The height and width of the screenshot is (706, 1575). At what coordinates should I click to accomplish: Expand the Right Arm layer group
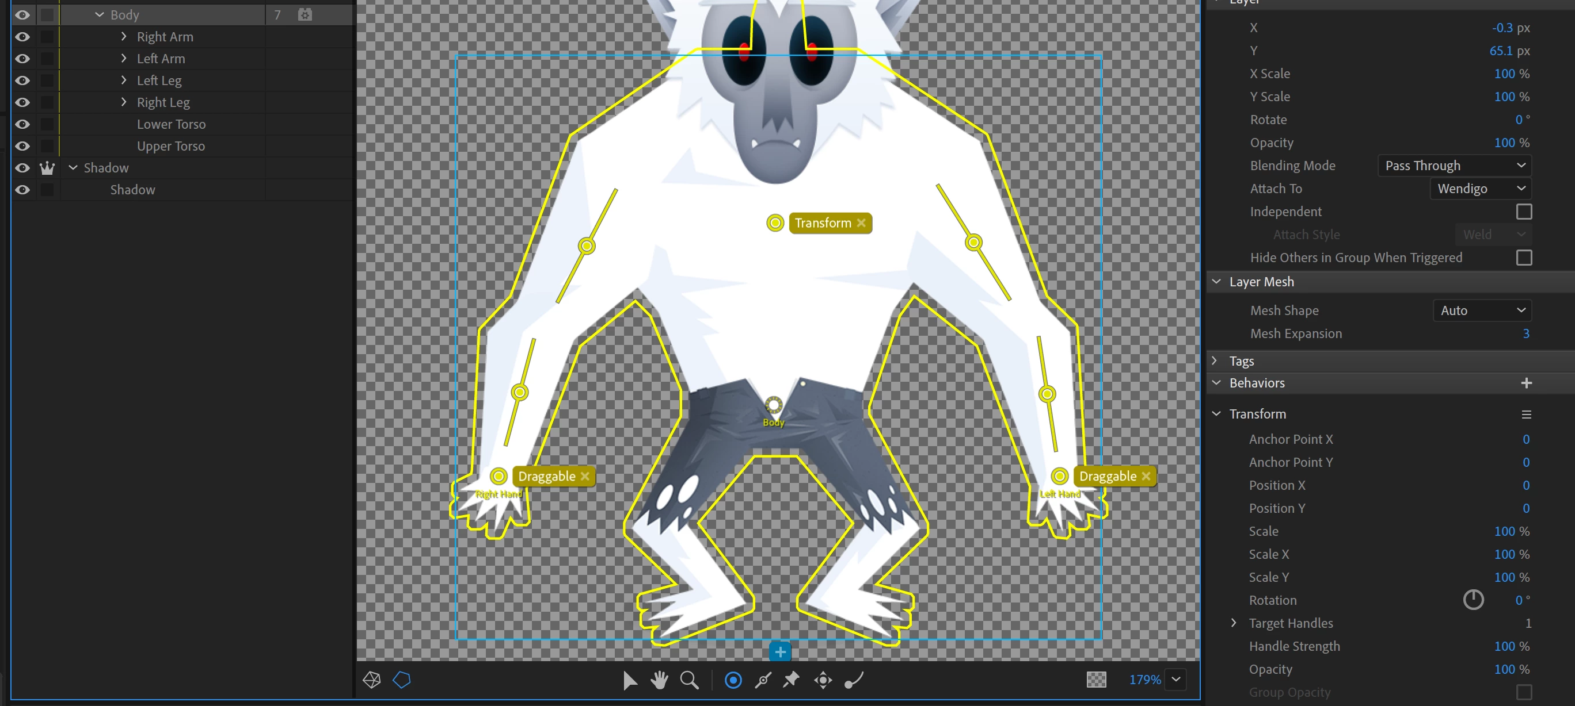tap(124, 37)
